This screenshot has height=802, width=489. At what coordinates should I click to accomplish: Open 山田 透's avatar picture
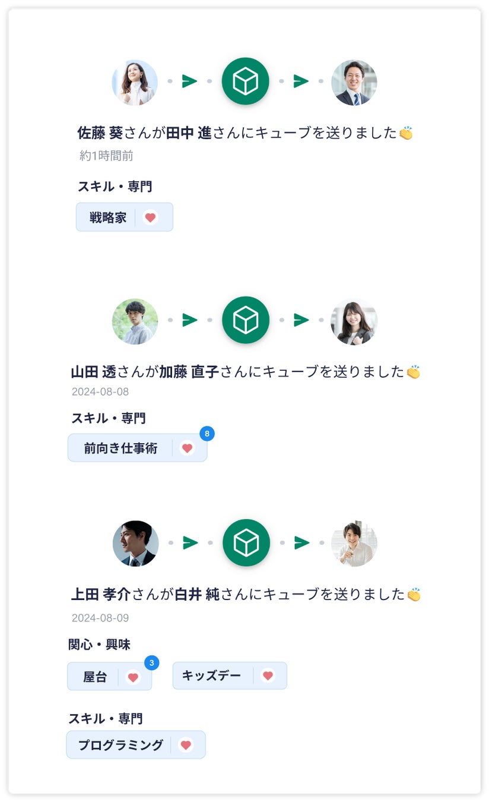135,321
